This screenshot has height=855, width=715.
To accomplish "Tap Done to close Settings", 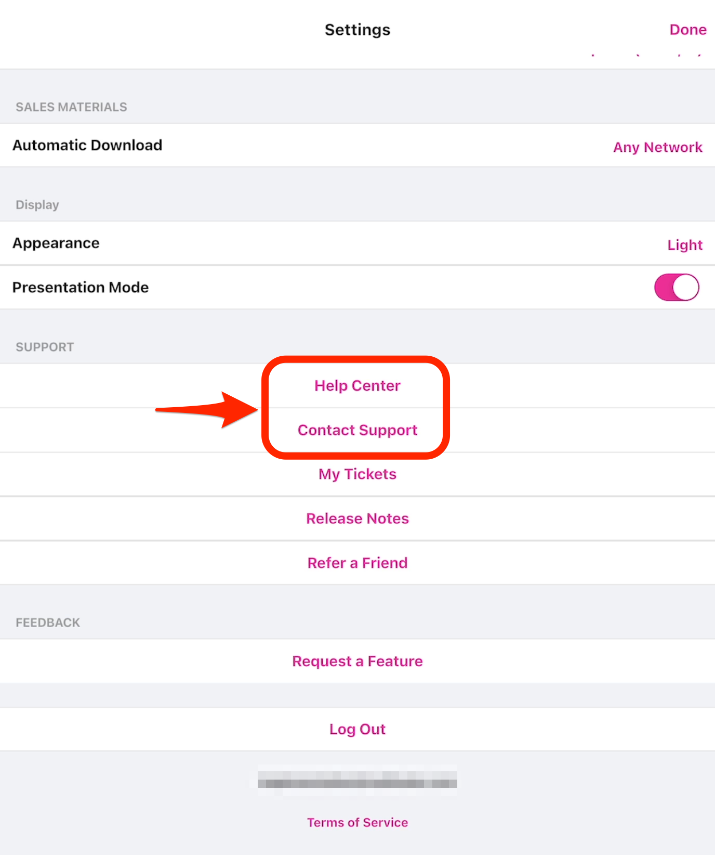I will click(687, 30).
